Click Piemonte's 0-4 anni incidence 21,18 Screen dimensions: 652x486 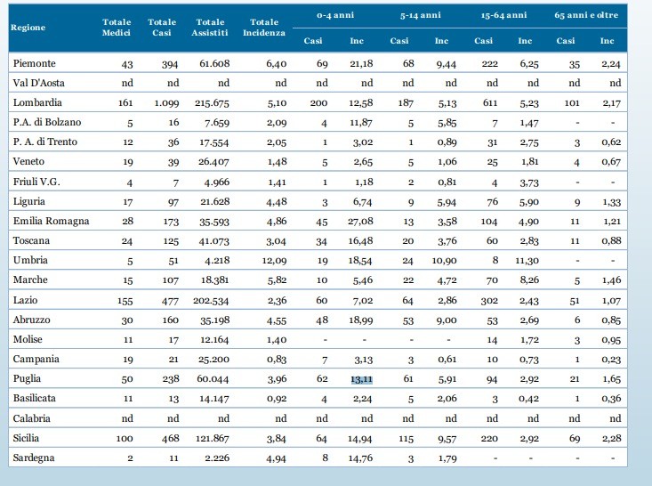[361, 64]
